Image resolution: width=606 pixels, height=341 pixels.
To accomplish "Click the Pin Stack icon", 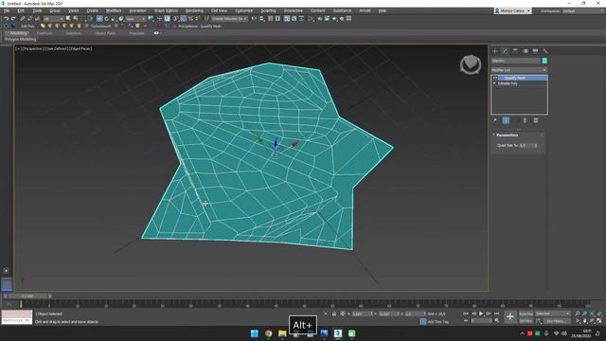I will click(x=495, y=120).
